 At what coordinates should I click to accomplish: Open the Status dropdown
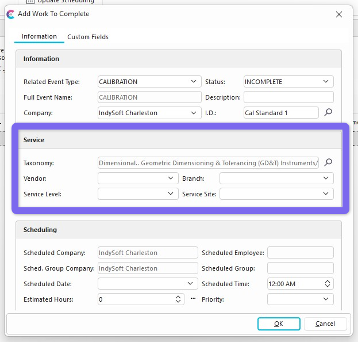[326, 82]
